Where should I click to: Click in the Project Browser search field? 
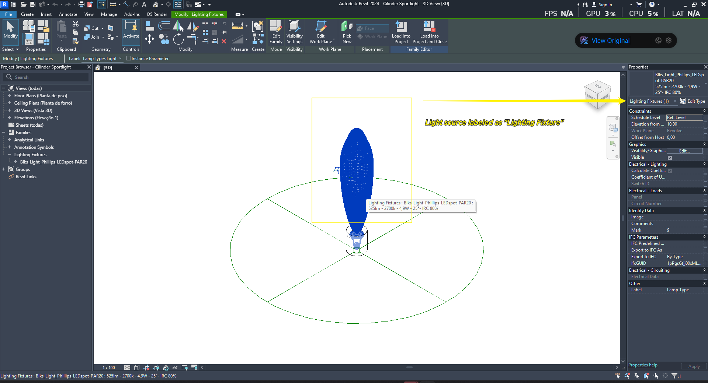(46, 77)
